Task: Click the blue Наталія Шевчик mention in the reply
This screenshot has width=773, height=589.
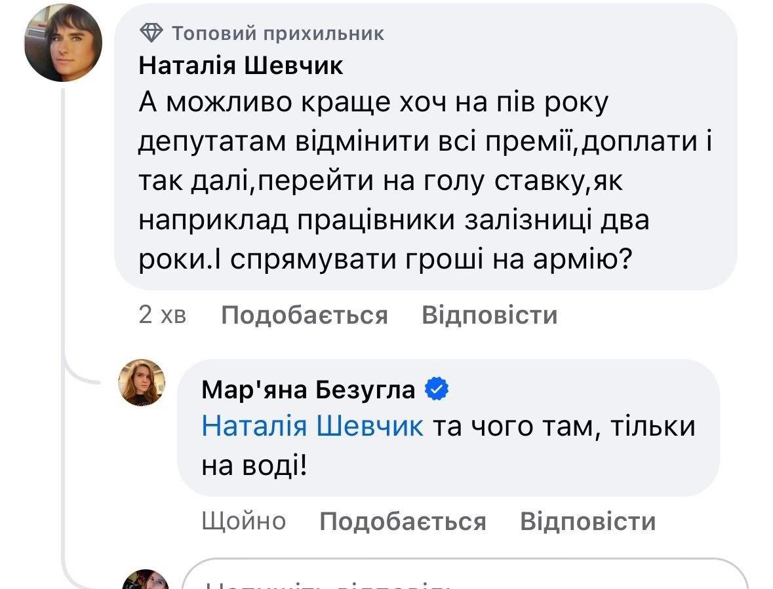Action: (x=312, y=427)
